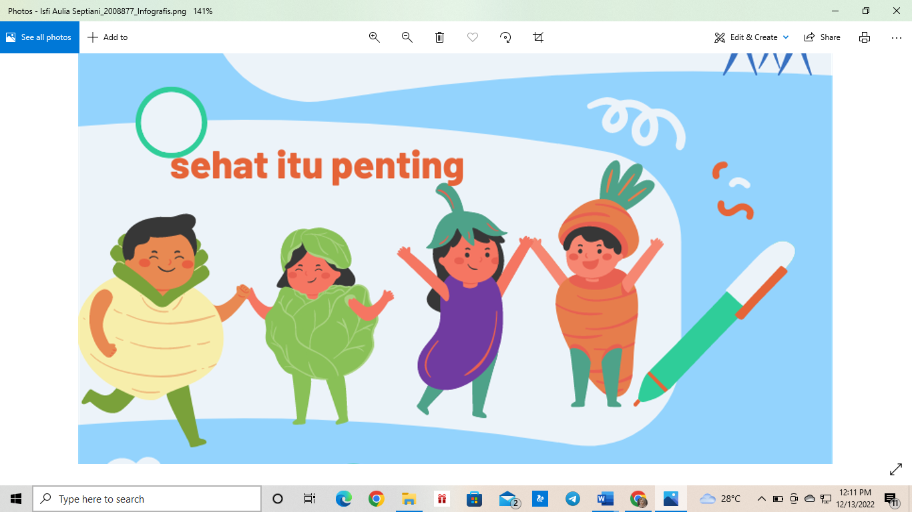This screenshot has width=912, height=512.
Task: Print the photo using the printer icon
Action: click(865, 37)
